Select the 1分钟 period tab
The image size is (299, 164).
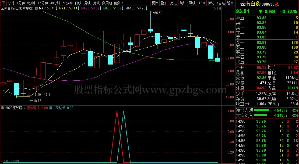[x=21, y=3]
